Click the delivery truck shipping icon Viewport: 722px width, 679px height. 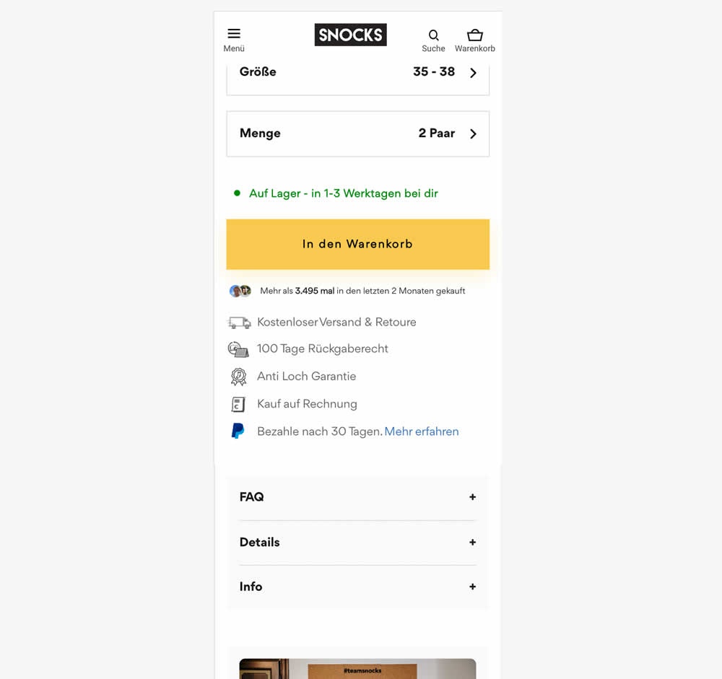(239, 323)
